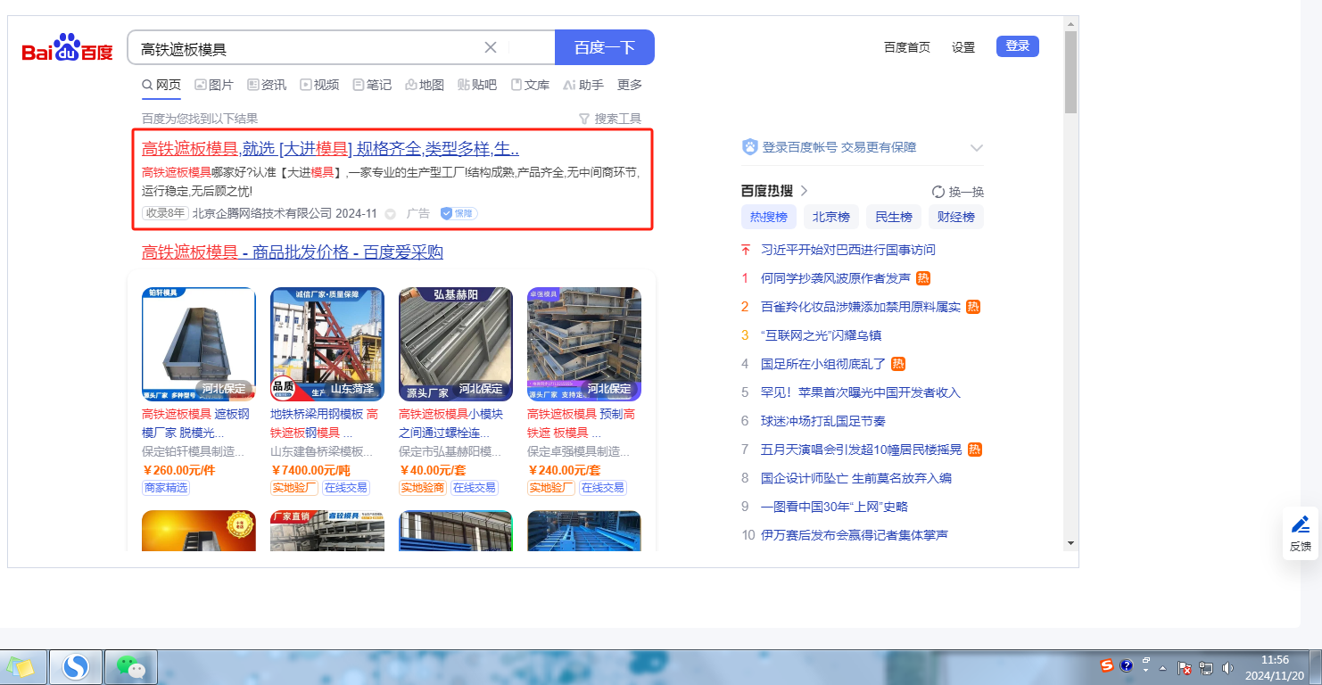Click the Sogou input method tray icon
Viewport: 1322px width, 685px height.
(1107, 665)
